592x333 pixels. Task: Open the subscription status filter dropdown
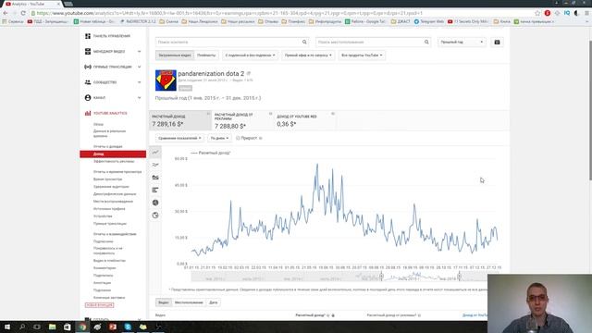250,55
